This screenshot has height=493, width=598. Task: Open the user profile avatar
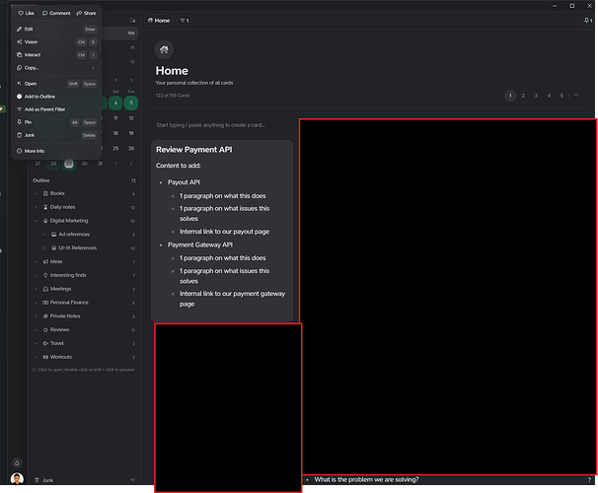click(x=17, y=478)
